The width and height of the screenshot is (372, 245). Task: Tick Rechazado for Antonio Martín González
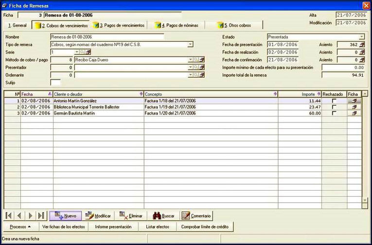pos(334,101)
